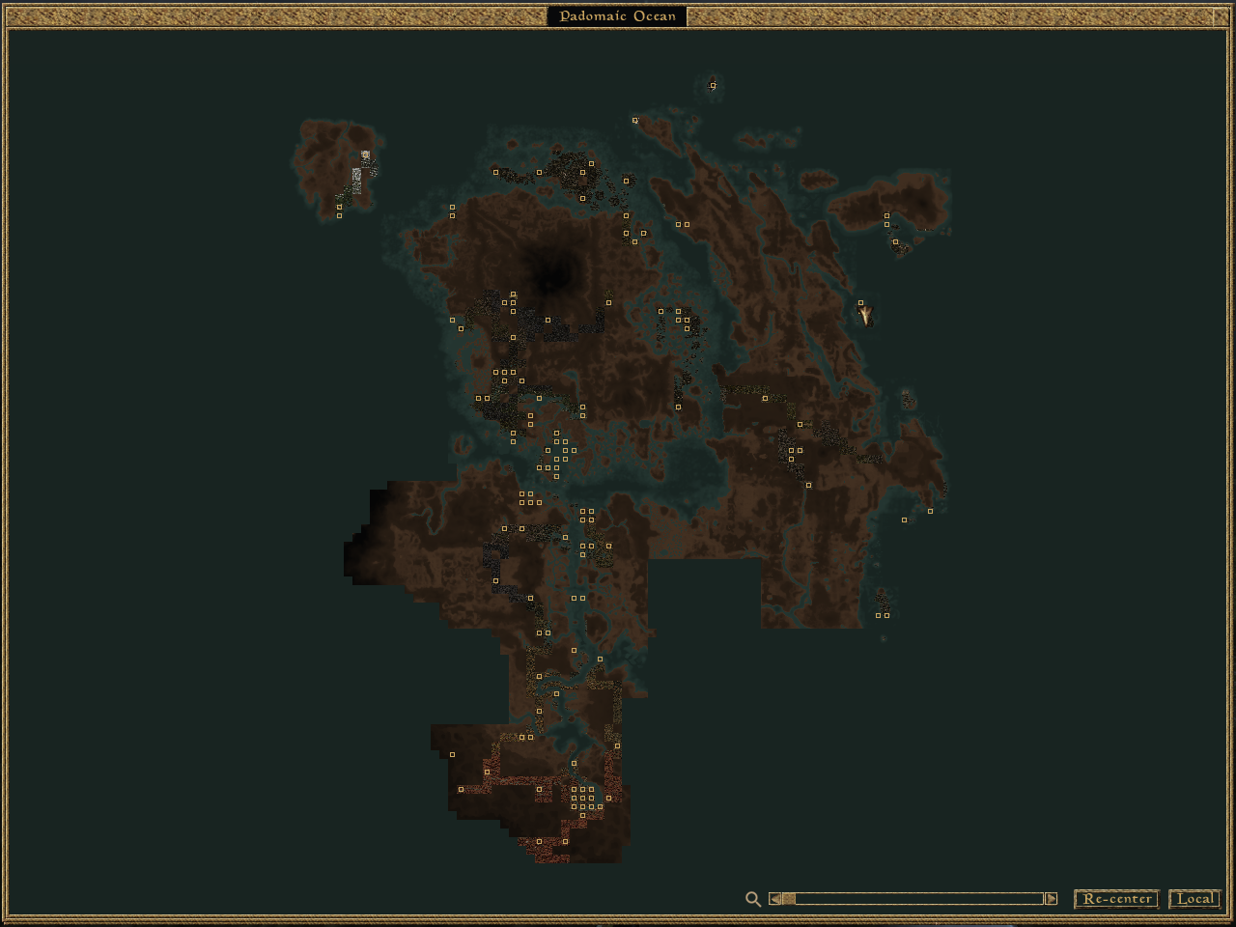Screen dimensions: 1236x927
Task: Select the marker directly above the player arrow
Action: (861, 302)
